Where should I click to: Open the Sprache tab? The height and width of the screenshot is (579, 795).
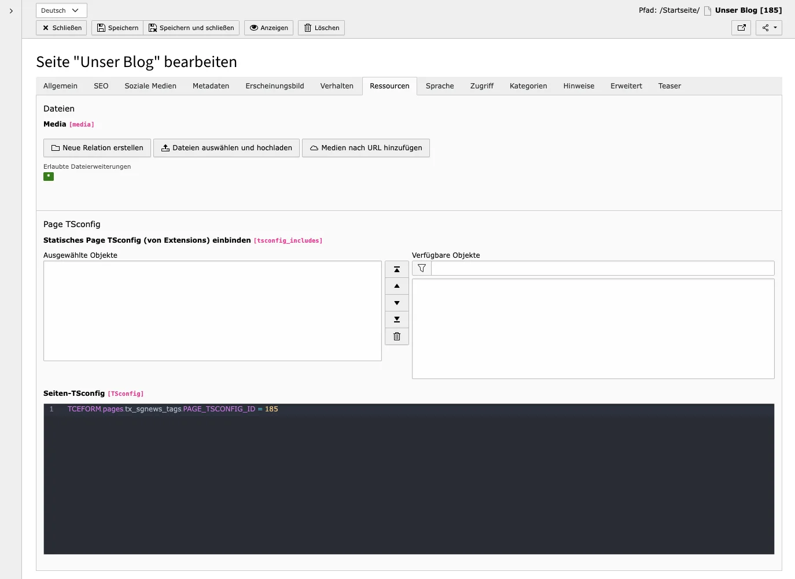click(x=439, y=86)
